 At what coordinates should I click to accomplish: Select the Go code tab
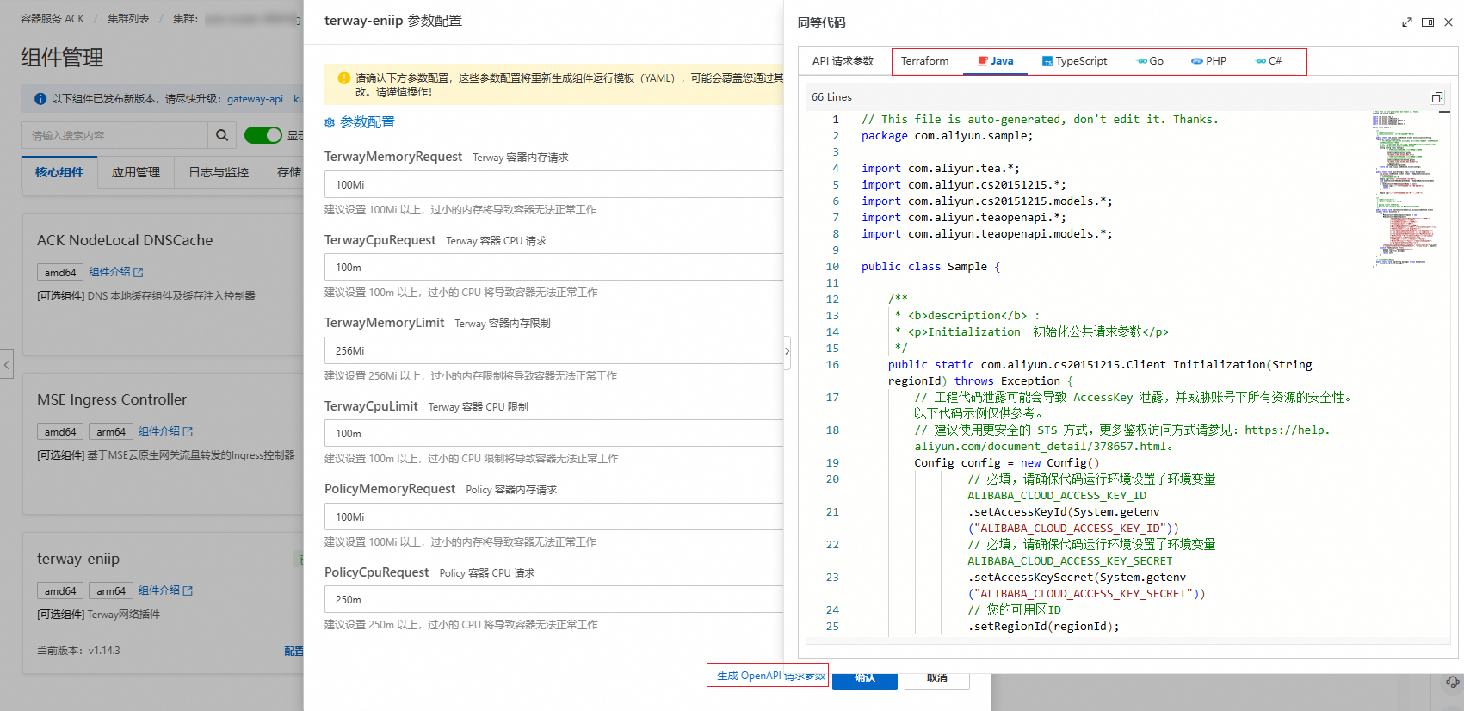(x=1150, y=61)
